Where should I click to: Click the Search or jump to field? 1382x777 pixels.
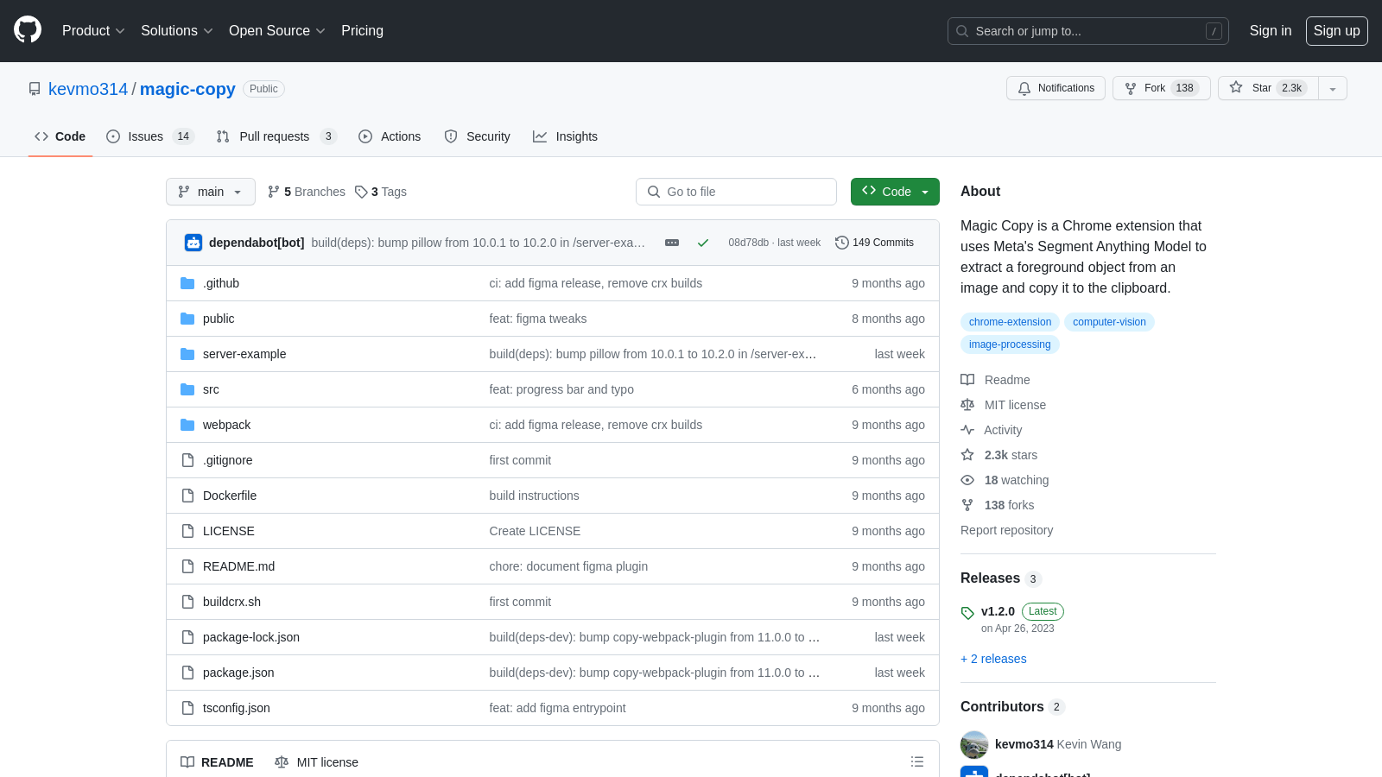[x=1088, y=31]
